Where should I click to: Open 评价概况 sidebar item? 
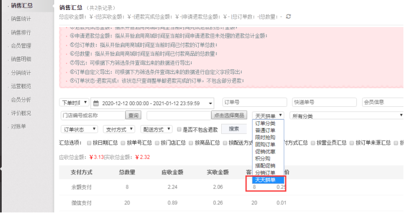(21, 113)
